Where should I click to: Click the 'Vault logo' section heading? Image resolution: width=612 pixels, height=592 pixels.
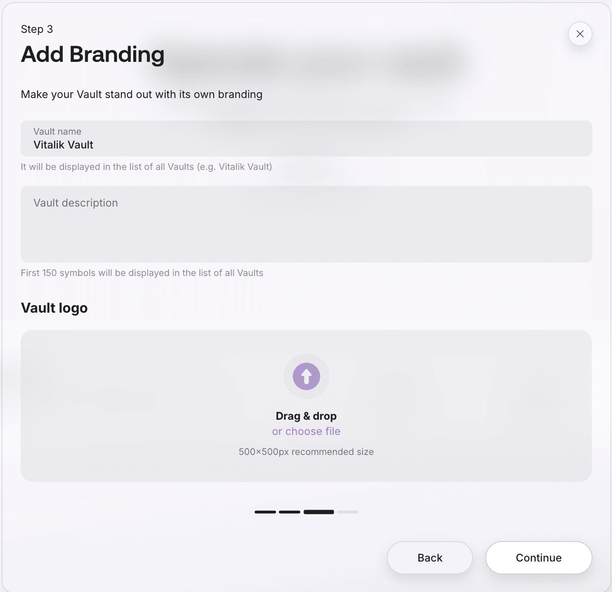pyautogui.click(x=54, y=308)
